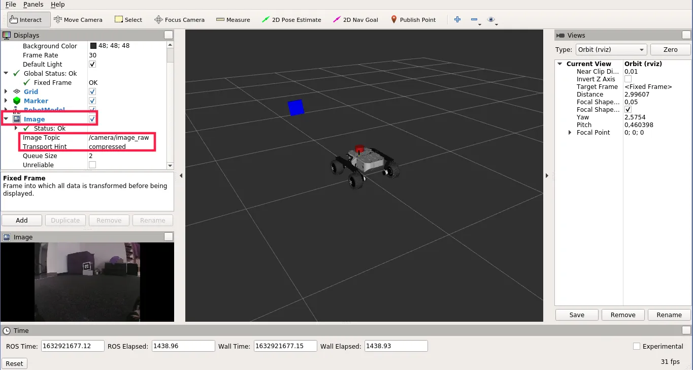Activate the Move Camera tool
This screenshot has height=370, width=693.
point(78,19)
